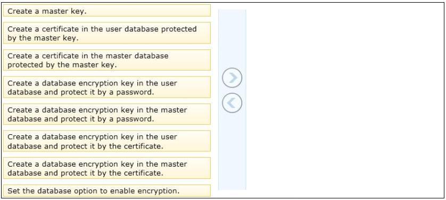The width and height of the screenshot is (446, 200).
Task: Highlight the user-database key by password action box
Action: coord(107,87)
